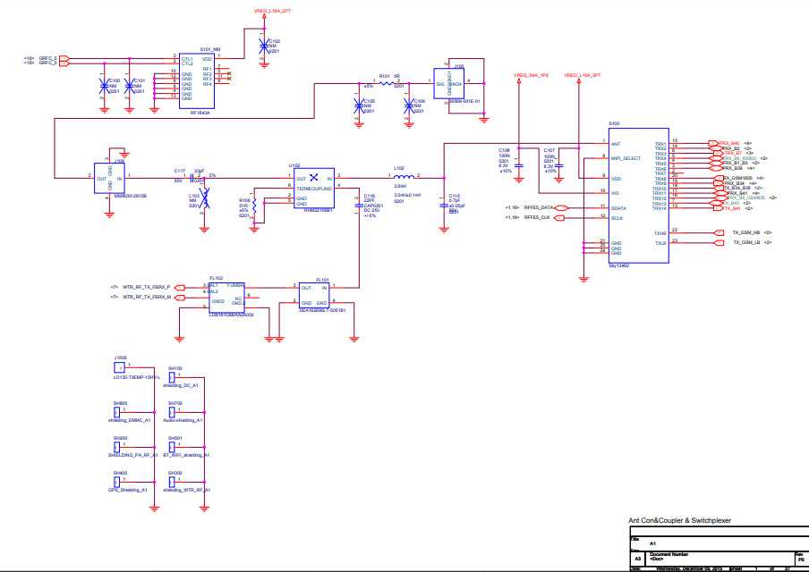Select the J1505 connector box

click(x=119, y=367)
